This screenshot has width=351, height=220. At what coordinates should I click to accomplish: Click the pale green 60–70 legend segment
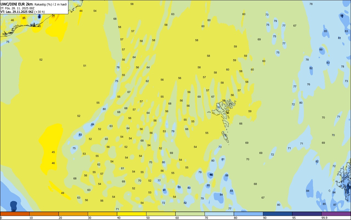pos(190,214)
